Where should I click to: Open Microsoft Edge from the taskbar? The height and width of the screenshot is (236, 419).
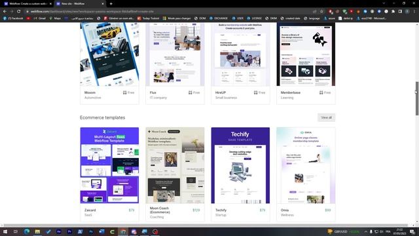point(27,231)
